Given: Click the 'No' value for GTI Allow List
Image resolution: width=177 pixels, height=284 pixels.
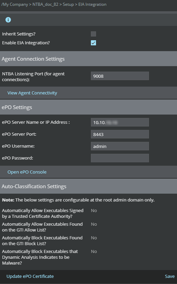Looking at the screenshot, I should tap(94, 224).
